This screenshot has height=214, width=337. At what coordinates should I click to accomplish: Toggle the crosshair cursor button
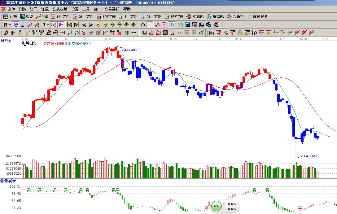150,25
